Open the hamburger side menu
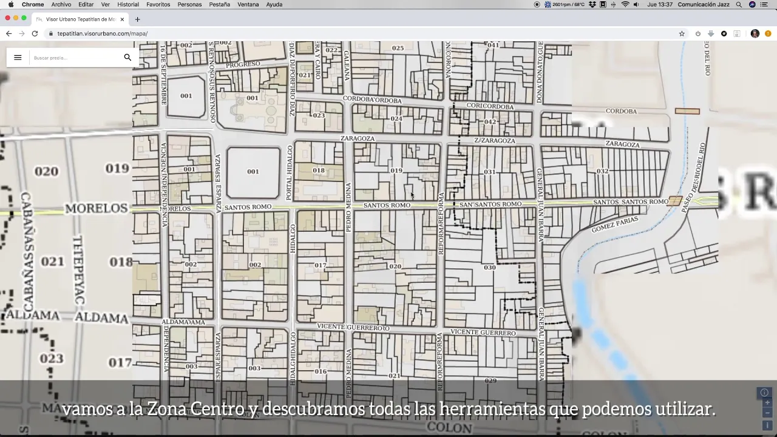Image resolution: width=777 pixels, height=437 pixels. coord(18,58)
